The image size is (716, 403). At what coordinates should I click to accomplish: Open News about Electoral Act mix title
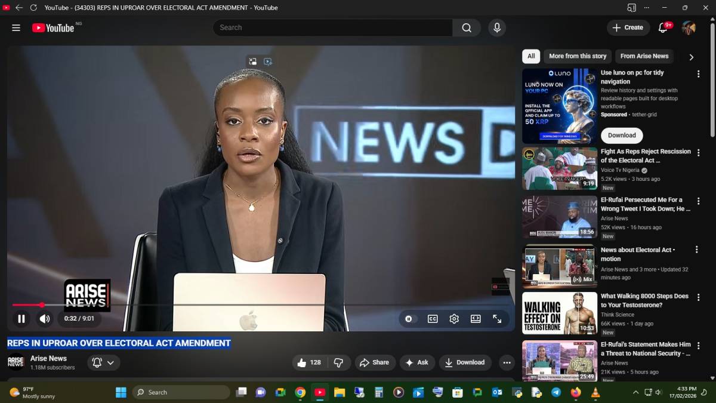[x=638, y=254]
